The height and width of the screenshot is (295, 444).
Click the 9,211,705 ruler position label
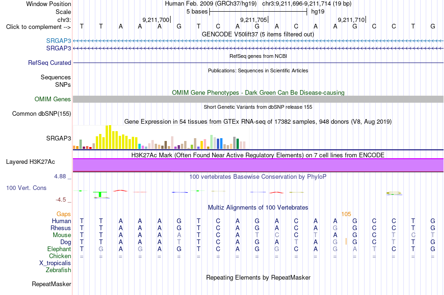coord(253,20)
